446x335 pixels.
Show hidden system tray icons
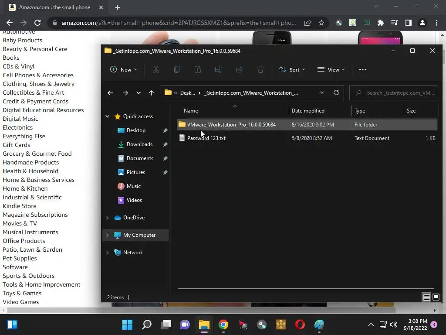[x=371, y=325]
